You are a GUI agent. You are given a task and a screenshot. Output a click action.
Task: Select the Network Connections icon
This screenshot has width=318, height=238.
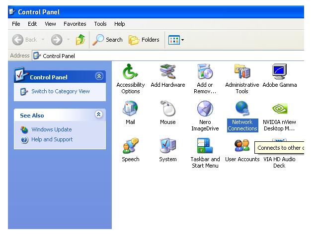pos(242,110)
